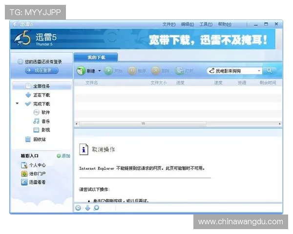
Task: Click the 开始 start toolbar icon
Action: (108, 71)
